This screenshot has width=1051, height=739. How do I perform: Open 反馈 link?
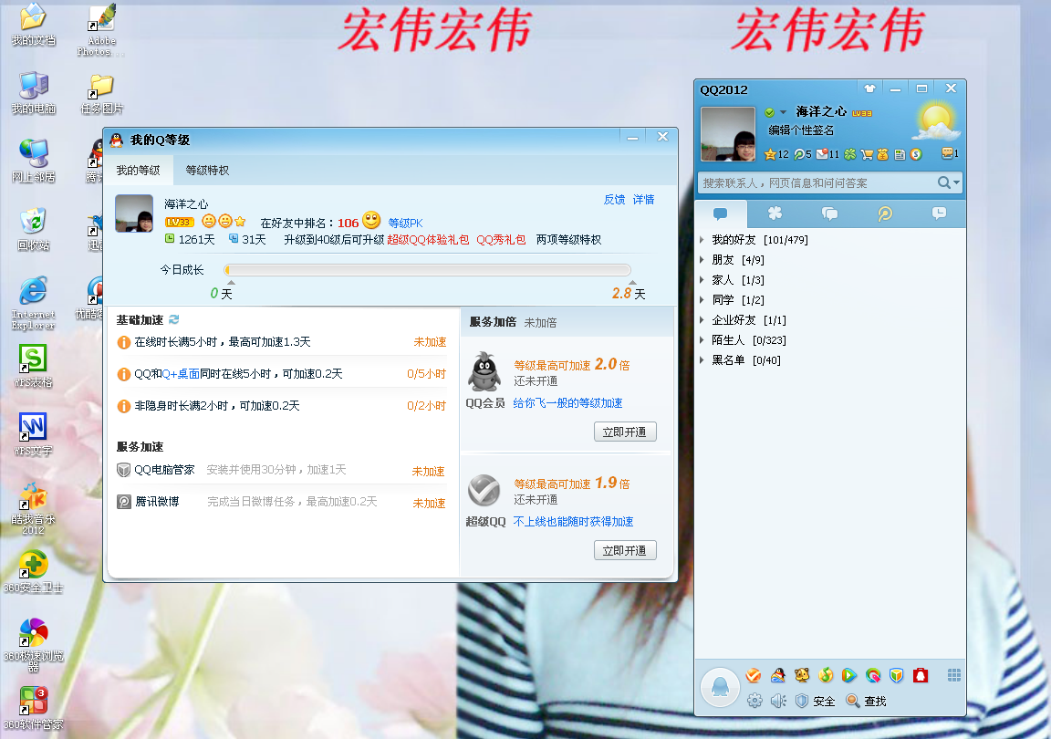[x=614, y=200]
